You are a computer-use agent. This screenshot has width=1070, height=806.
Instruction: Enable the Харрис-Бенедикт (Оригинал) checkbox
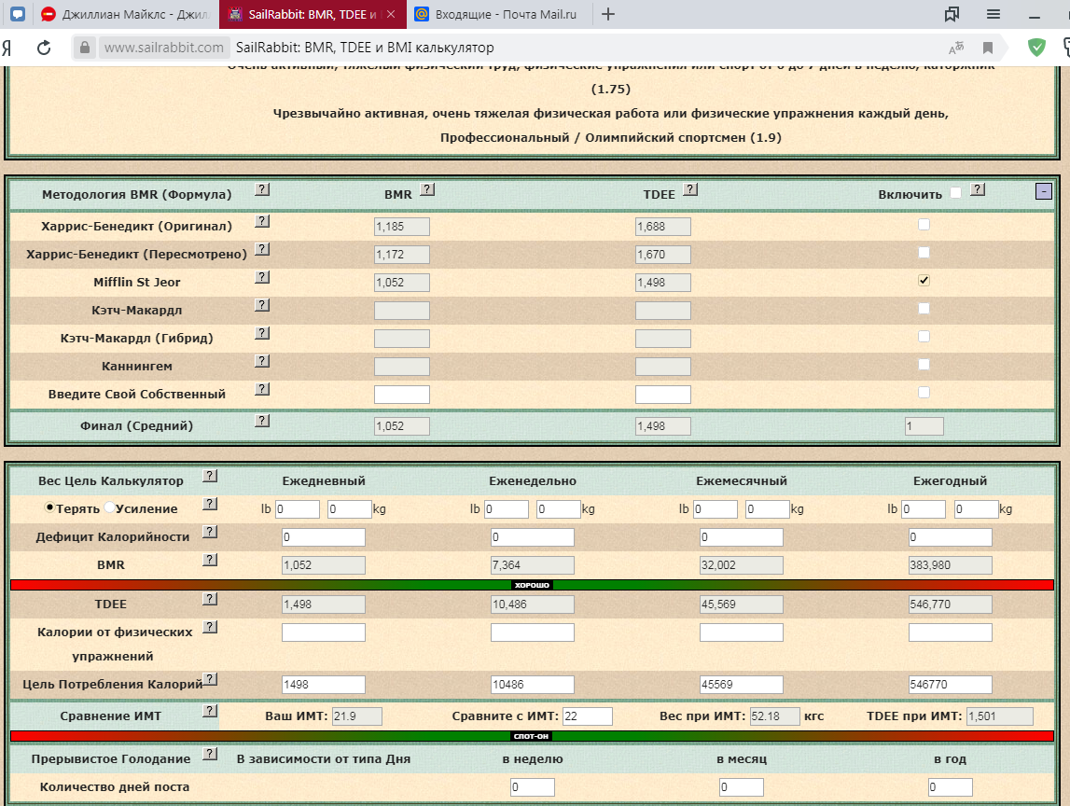924,225
